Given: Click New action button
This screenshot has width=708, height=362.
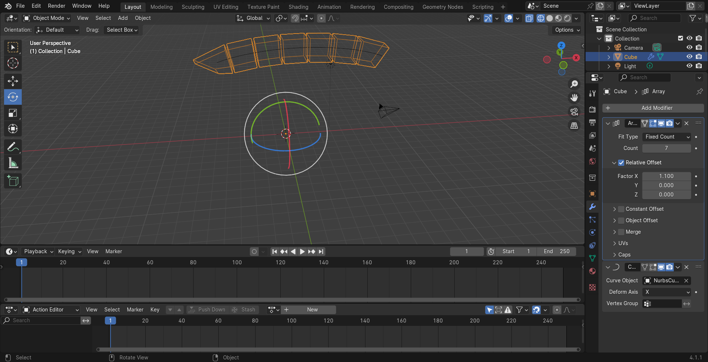Looking at the screenshot, I should click(308, 310).
